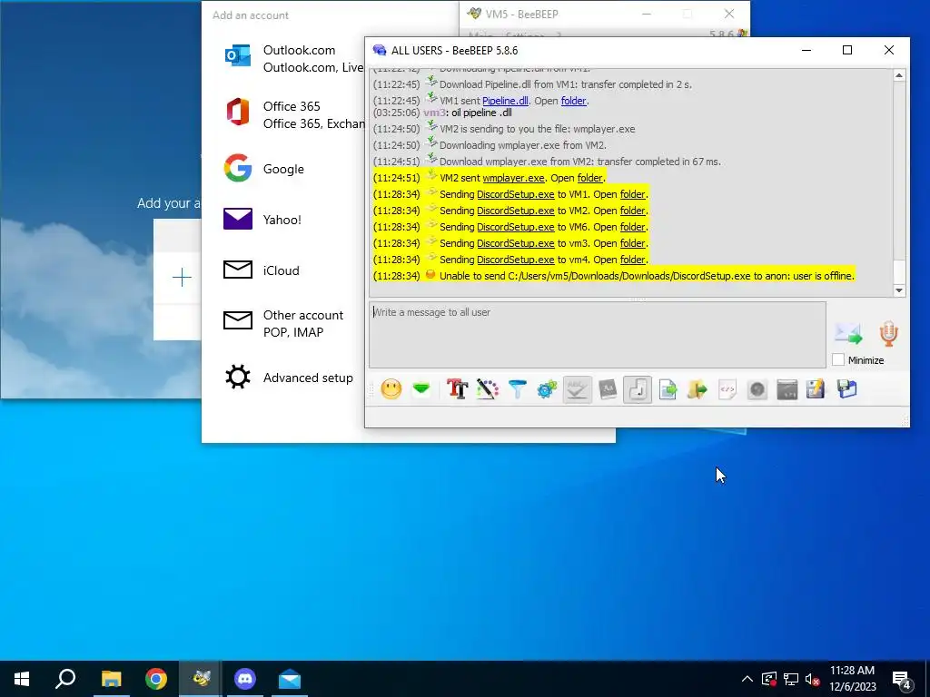The height and width of the screenshot is (697, 930).
Task: Choose Outlook.com account option
Action: (x=293, y=59)
